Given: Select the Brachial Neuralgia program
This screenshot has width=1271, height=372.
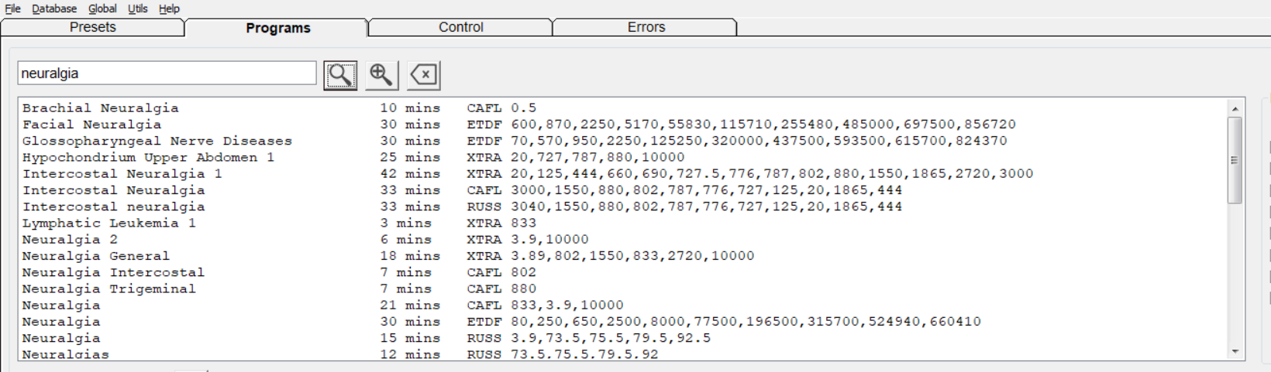Looking at the screenshot, I should coord(101,108).
